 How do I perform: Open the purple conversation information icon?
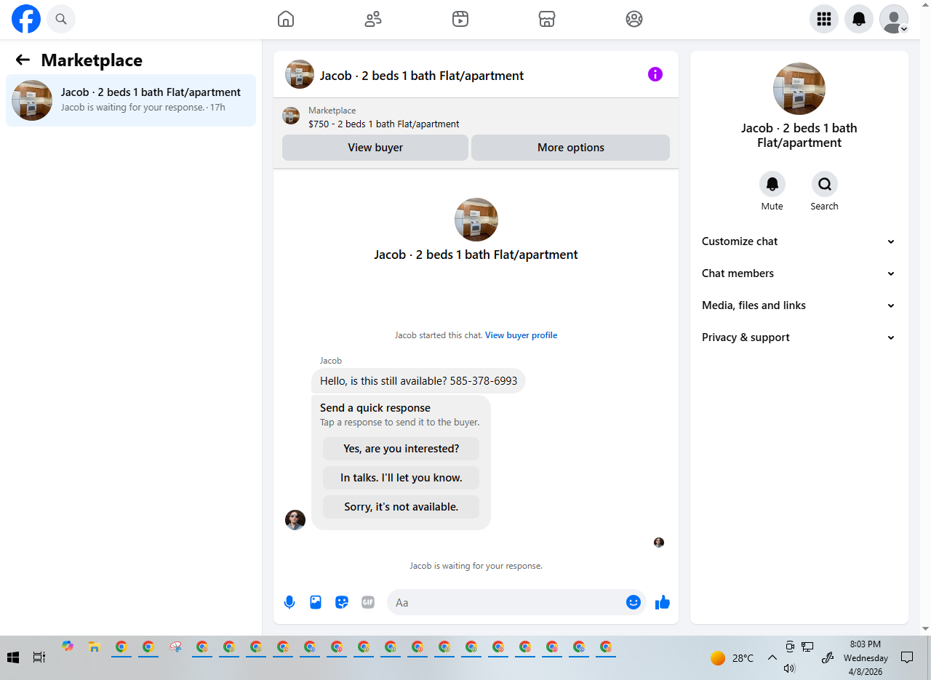[655, 74]
